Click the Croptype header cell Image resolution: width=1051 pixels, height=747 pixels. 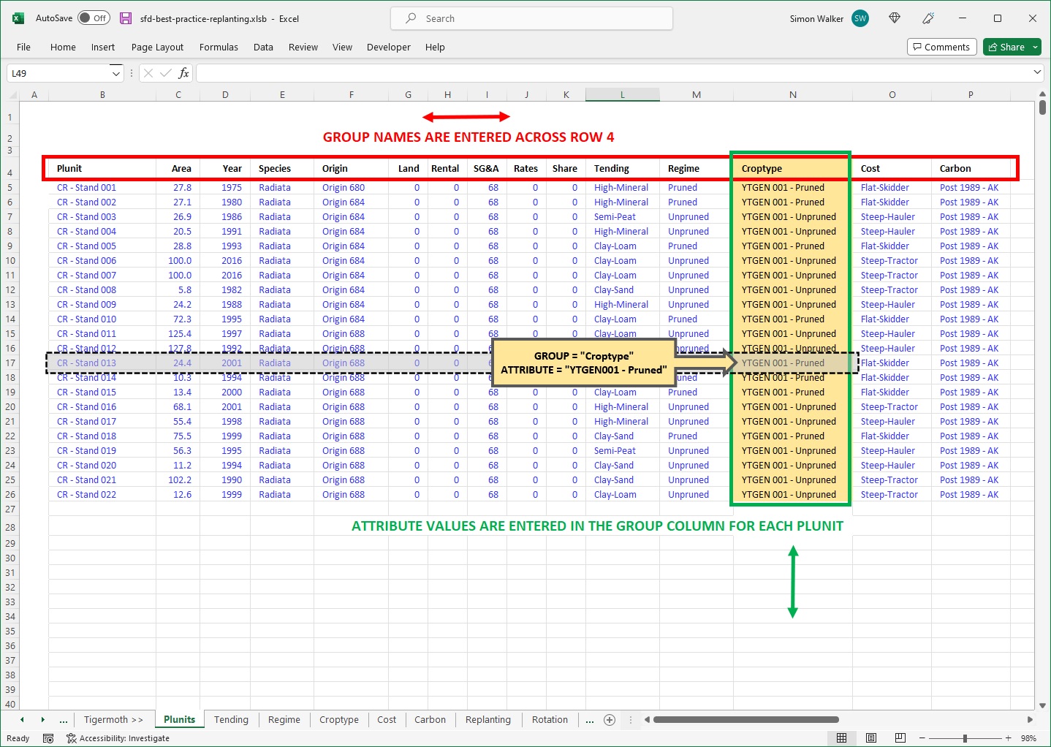[x=792, y=168]
